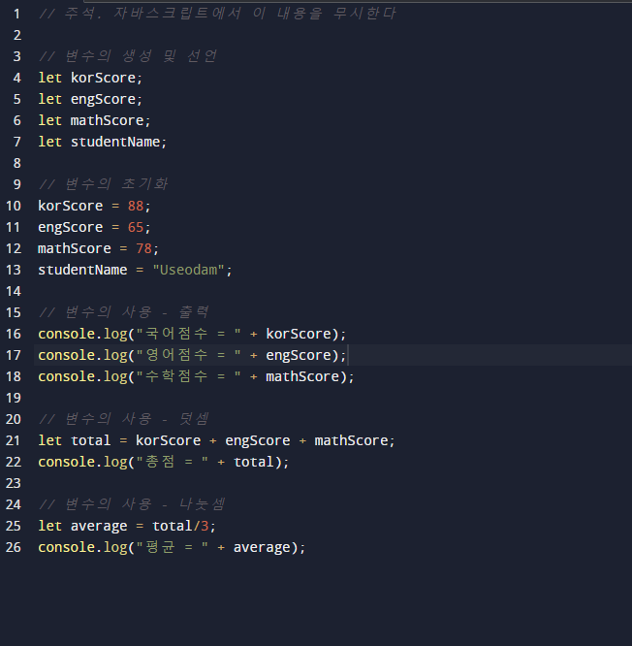Image resolution: width=632 pixels, height=646 pixels.
Task: Click line number 23 in the gutter
Action: pos(14,483)
